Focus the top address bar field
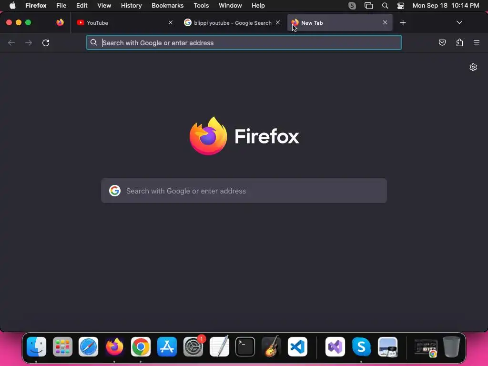The height and width of the screenshot is (366, 488). (244, 42)
